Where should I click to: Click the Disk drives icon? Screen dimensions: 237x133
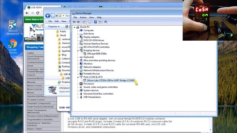81,34
